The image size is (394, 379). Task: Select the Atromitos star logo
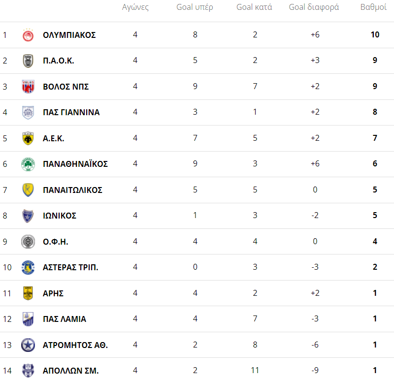28,345
